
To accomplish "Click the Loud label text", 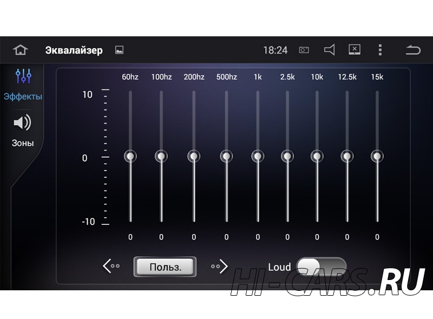I will pyautogui.click(x=279, y=267).
